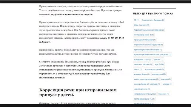Open the "Природный материал (1)" tag

click(x=145, y=40)
